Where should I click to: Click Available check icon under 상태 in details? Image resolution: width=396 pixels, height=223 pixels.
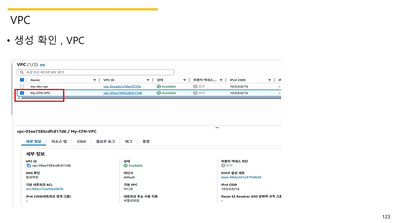125,166
